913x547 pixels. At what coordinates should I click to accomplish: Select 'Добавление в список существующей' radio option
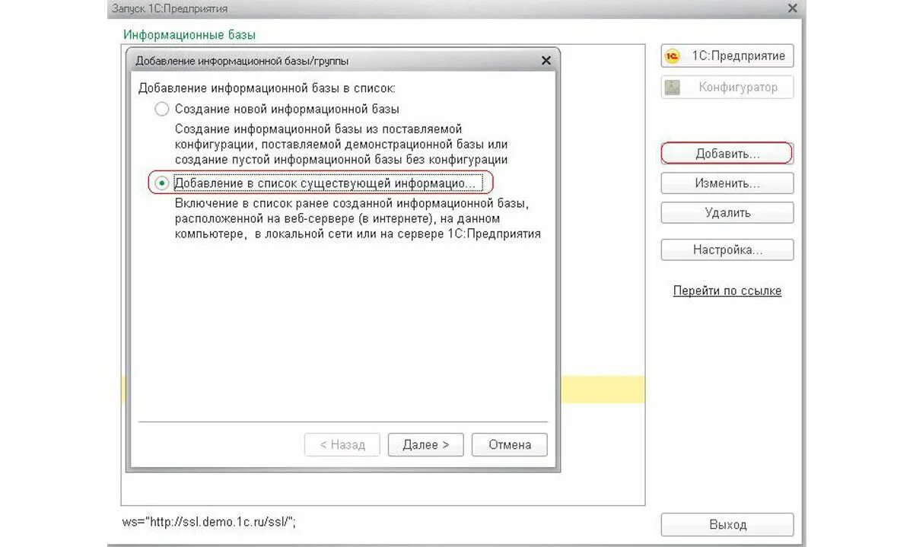(161, 183)
